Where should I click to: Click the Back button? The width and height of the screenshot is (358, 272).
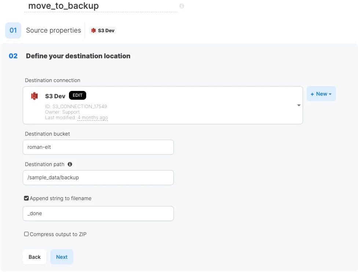(34, 257)
